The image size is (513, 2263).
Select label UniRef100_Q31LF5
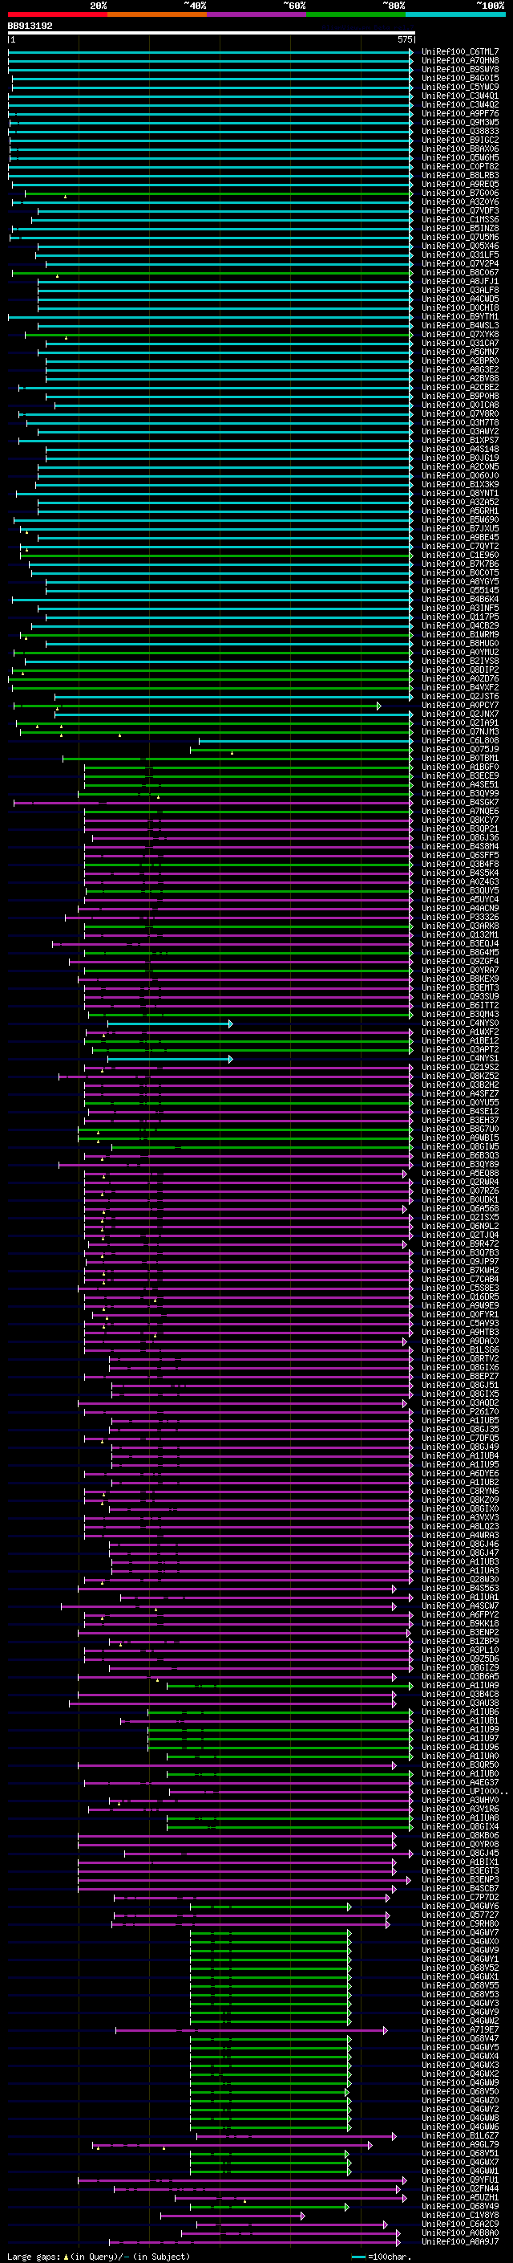(x=459, y=254)
